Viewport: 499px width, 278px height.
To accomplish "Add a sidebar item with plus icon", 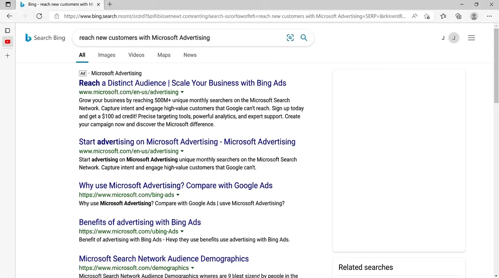I will pos(8,55).
